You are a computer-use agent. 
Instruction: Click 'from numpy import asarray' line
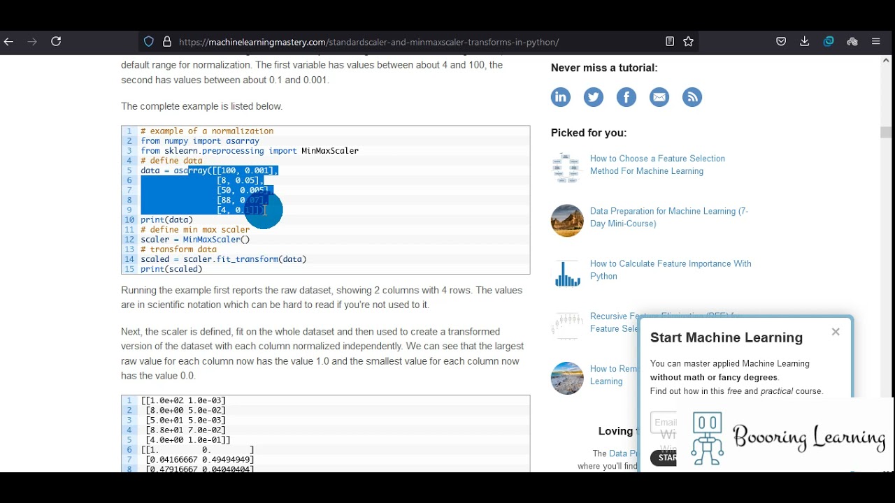200,140
